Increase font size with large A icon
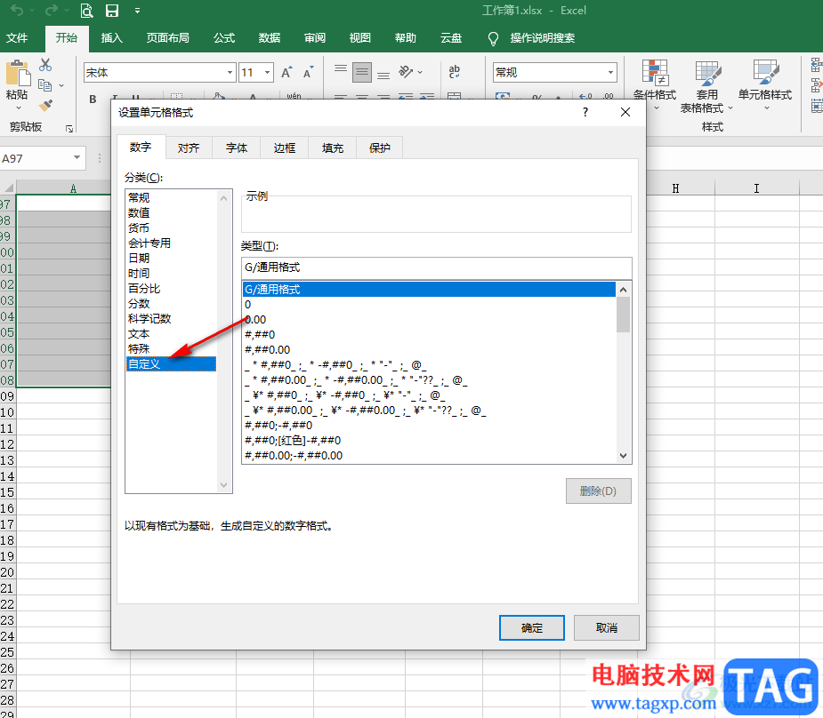Screen dimensions: 823x718 point(286,72)
